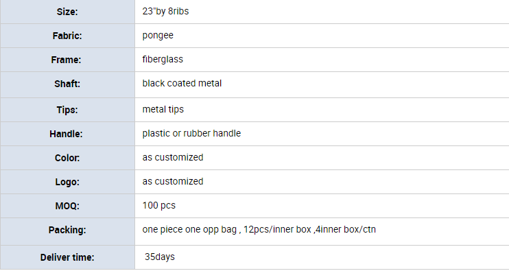The width and height of the screenshot is (509, 271).
Task: Click the Packing details text
Action: click(259, 229)
